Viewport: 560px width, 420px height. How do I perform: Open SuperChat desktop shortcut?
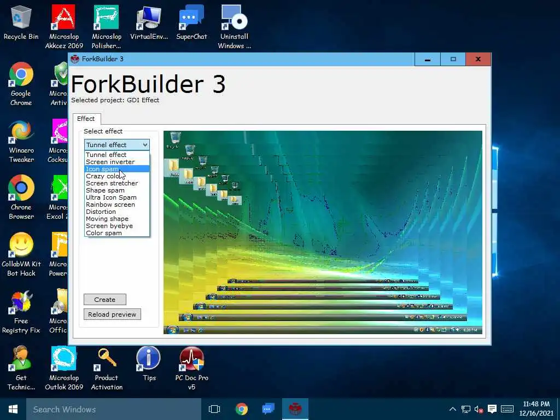coord(191,23)
